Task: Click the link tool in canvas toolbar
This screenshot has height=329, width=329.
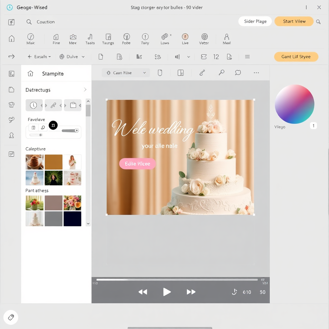Action: 202,73
